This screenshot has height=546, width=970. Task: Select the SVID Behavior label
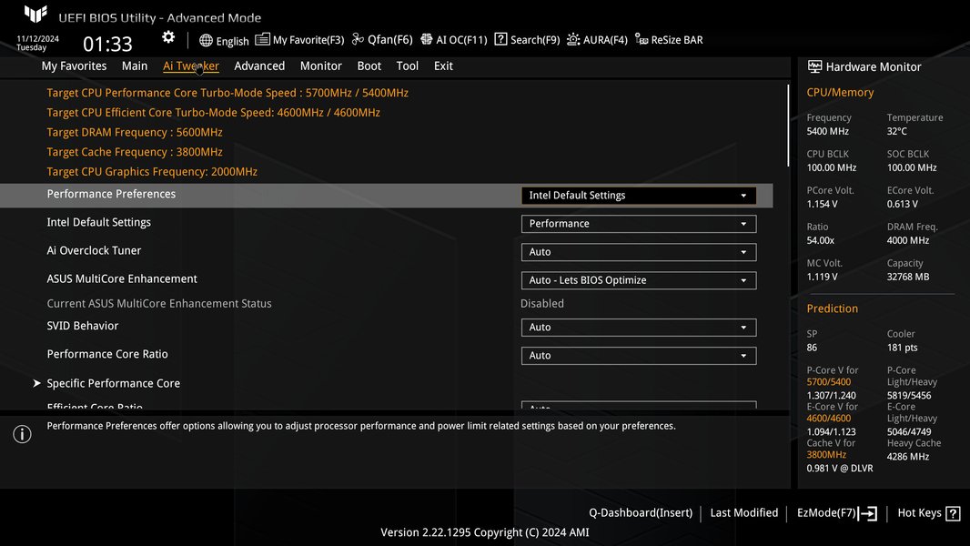pyautogui.click(x=82, y=326)
